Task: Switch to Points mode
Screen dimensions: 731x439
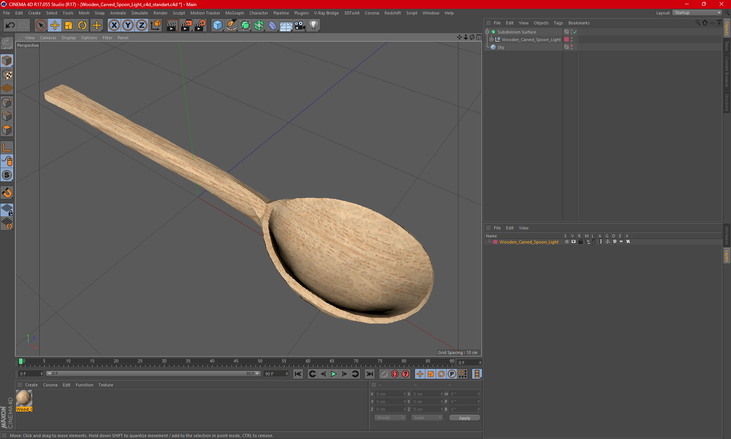Action: pos(7,103)
